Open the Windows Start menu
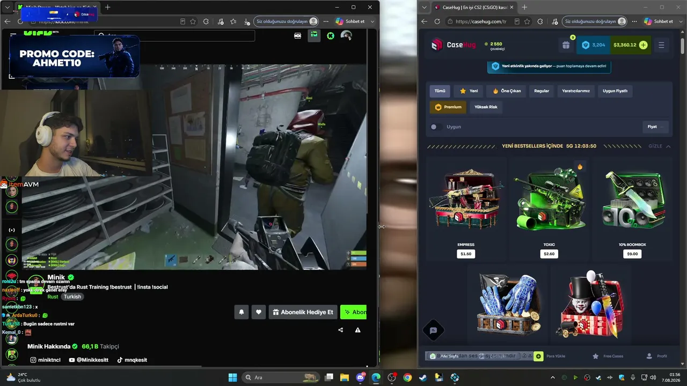 coord(232,377)
